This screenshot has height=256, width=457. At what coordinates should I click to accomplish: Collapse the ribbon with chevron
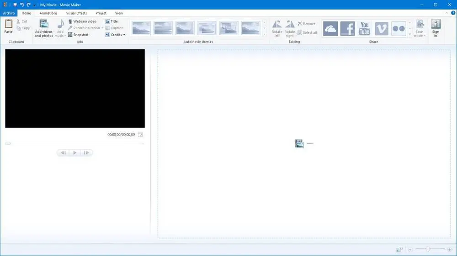coord(446,13)
